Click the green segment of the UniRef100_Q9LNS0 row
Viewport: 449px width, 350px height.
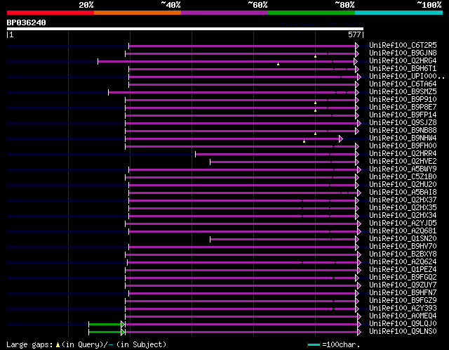point(105,332)
